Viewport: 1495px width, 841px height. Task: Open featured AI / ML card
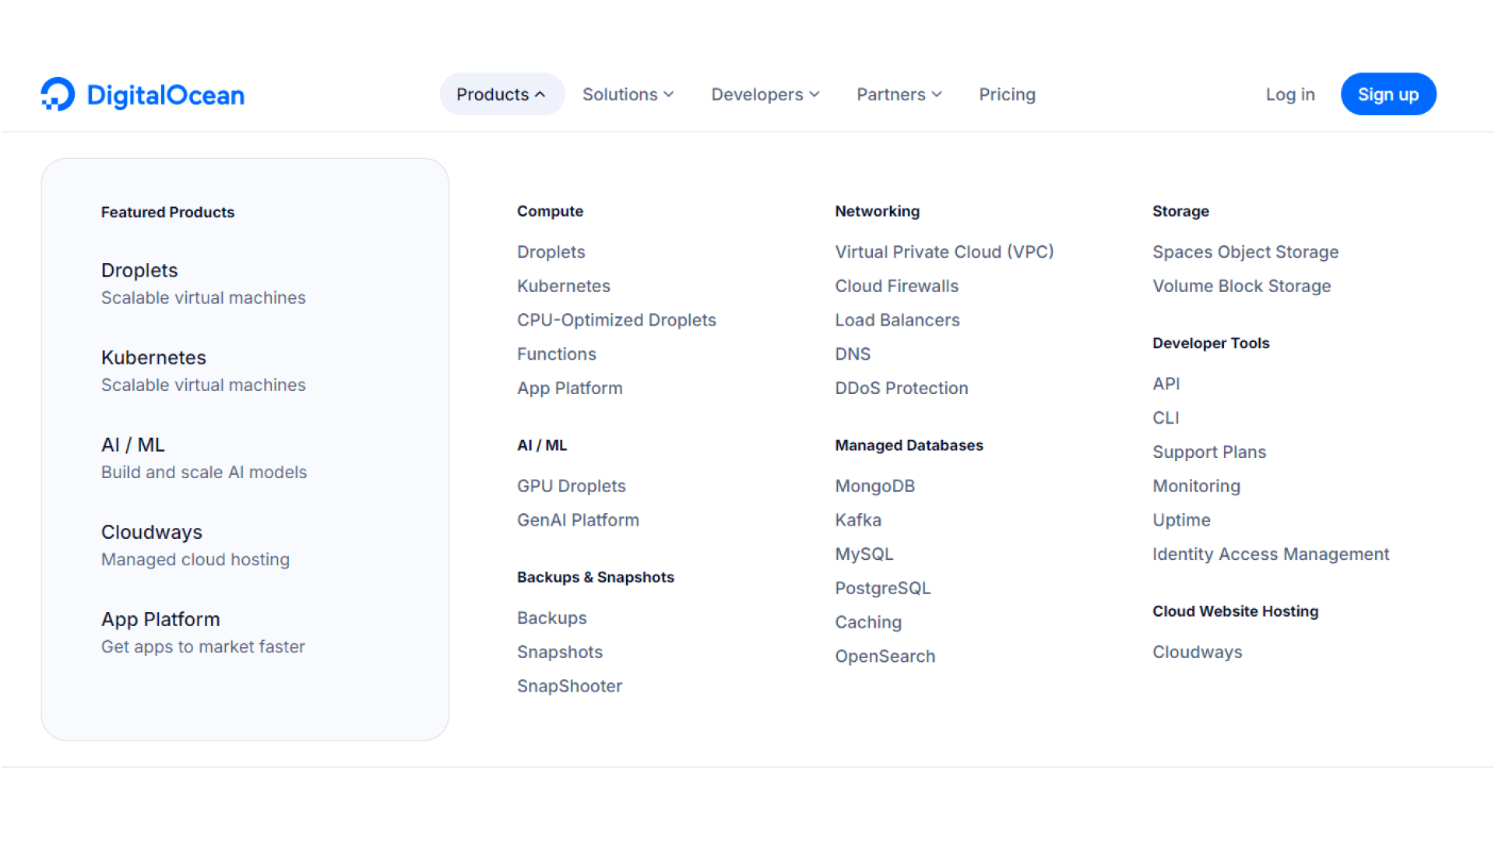(204, 458)
